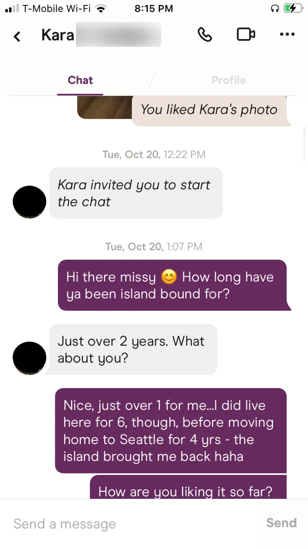Viewport: 308px width, 549px height.
Task: Start a voice call with Kara
Action: point(205,35)
